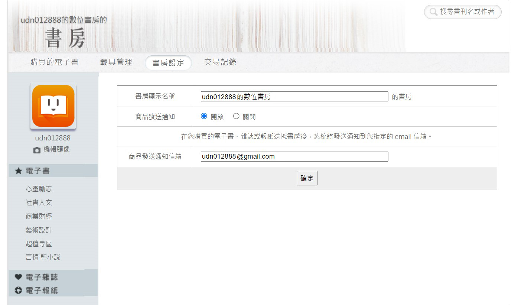The image size is (518, 305).
Task: Click the notification email input field
Action: coord(294,156)
